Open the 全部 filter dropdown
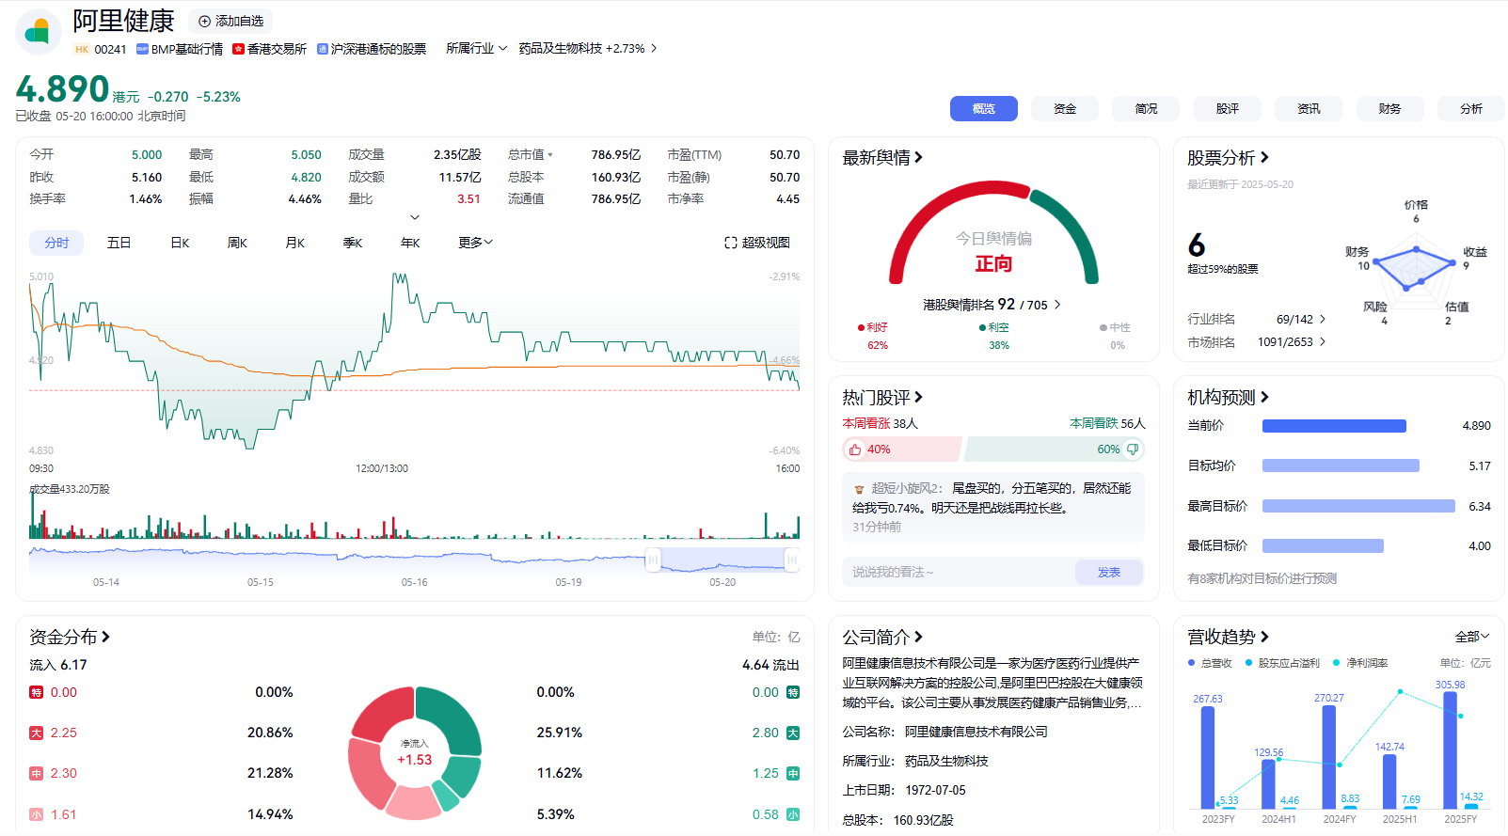 pos(1472,637)
